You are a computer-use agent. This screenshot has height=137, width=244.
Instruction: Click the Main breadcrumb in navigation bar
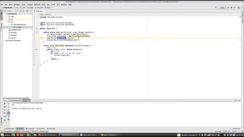48,8
